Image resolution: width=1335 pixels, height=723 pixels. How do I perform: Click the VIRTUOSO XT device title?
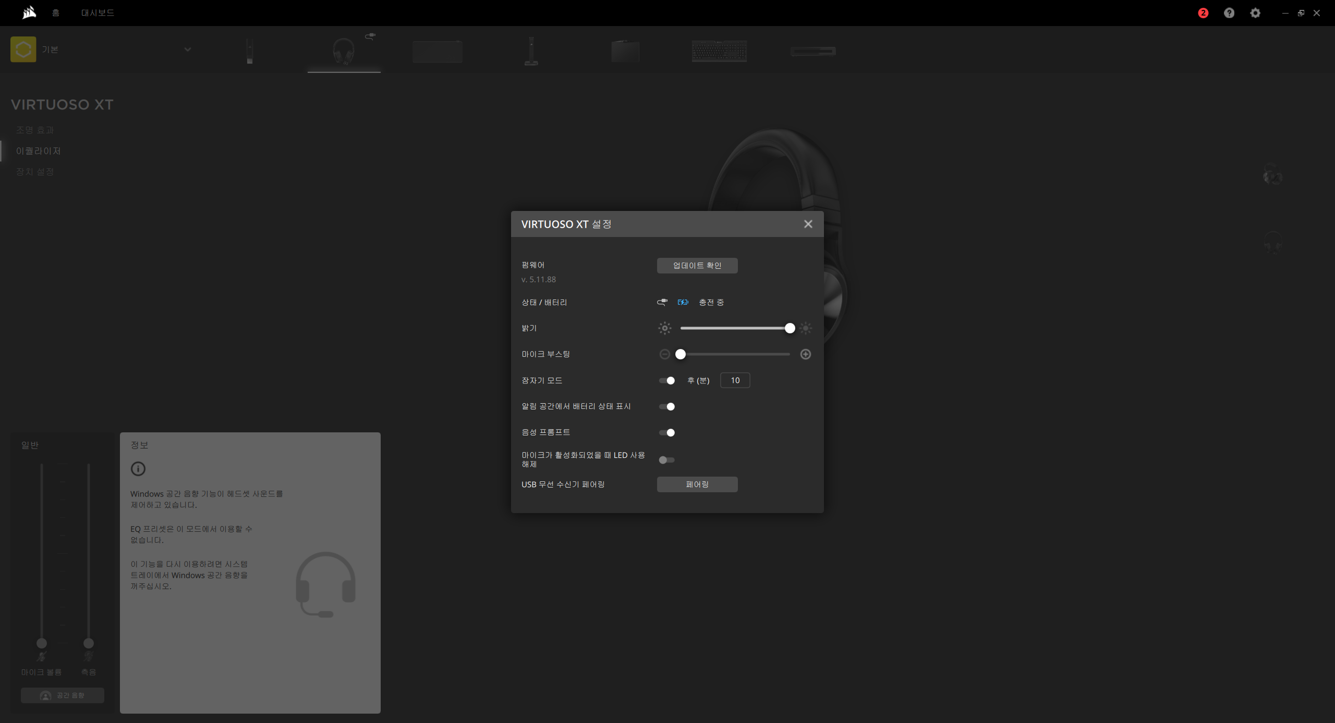(62, 105)
